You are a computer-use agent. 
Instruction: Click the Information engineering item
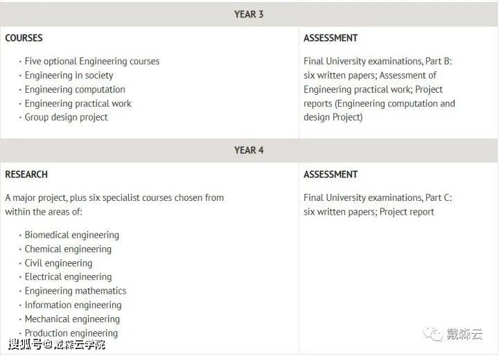[x=73, y=305]
